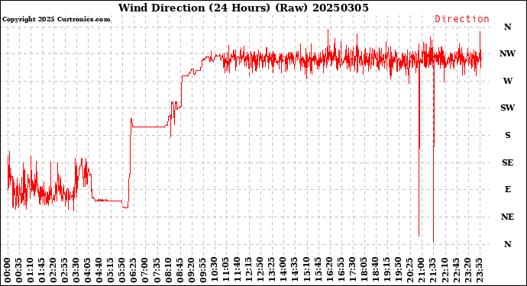Click the '21:00' time label
Viewport: 527px width, 286px height.
tap(422, 270)
